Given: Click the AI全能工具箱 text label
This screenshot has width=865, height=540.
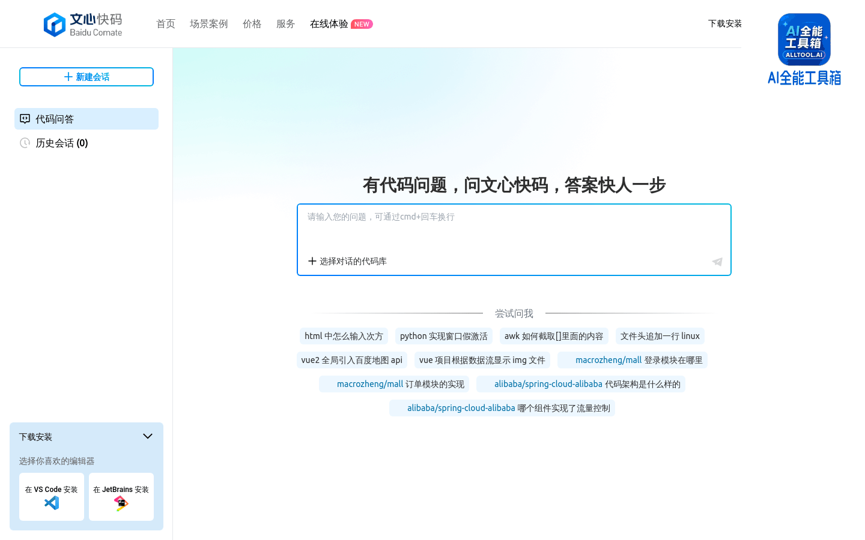Looking at the screenshot, I should coord(804,78).
